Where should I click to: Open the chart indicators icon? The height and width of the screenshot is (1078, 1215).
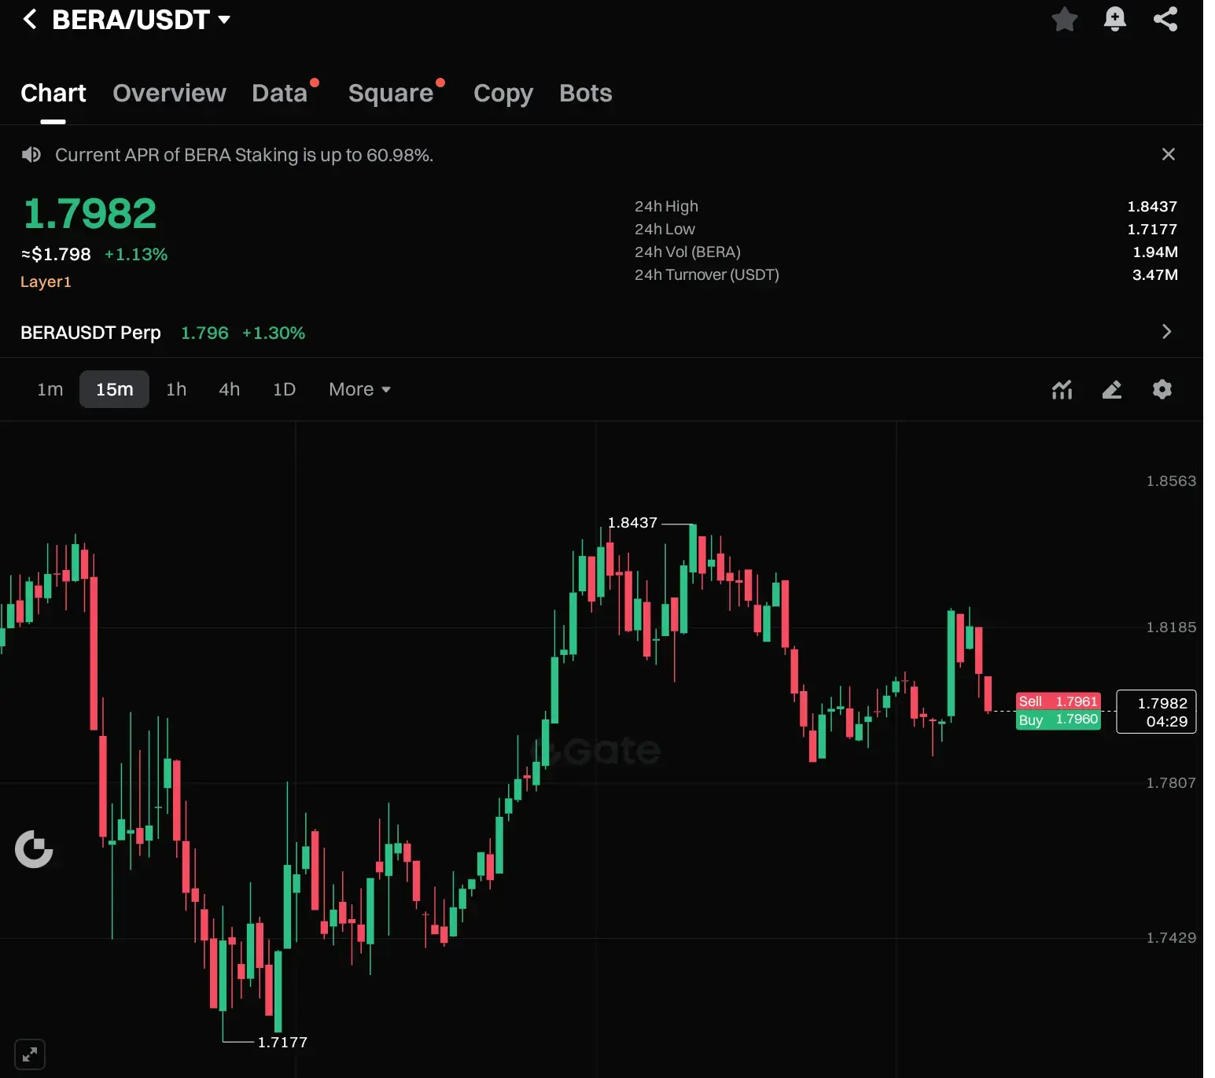coord(1062,389)
